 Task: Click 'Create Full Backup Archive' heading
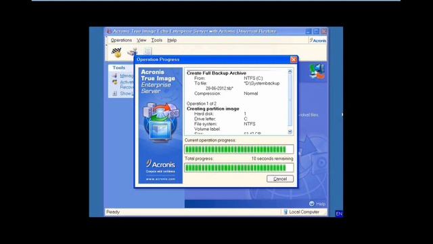click(216, 73)
